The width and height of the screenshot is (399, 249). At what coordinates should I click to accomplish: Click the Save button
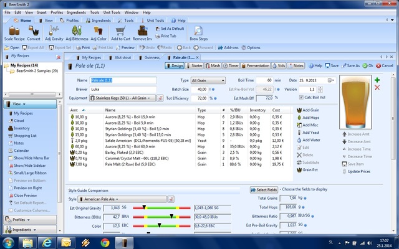click(332, 66)
